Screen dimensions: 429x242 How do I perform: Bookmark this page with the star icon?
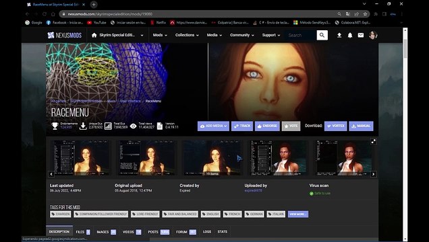tap(365, 14)
